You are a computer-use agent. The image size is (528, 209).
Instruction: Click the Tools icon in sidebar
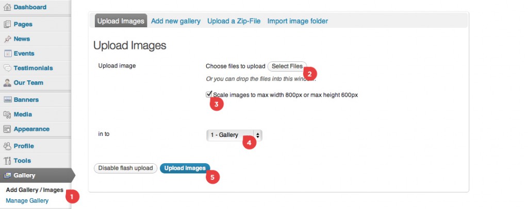[7, 161]
